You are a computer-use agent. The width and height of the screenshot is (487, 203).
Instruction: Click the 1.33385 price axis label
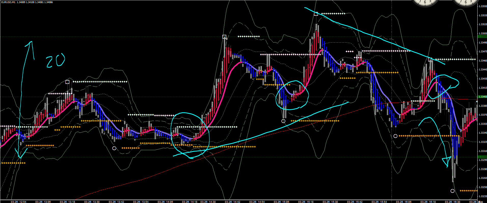[x=483, y=106]
